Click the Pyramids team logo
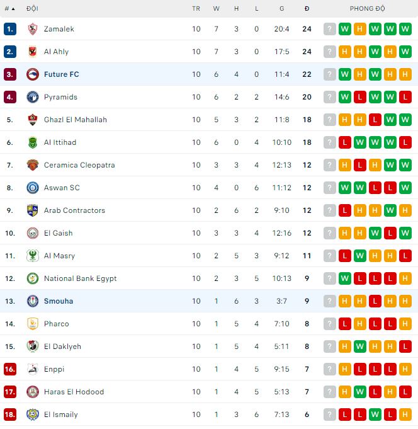The height and width of the screenshot is (429, 418). pyautogui.click(x=33, y=97)
